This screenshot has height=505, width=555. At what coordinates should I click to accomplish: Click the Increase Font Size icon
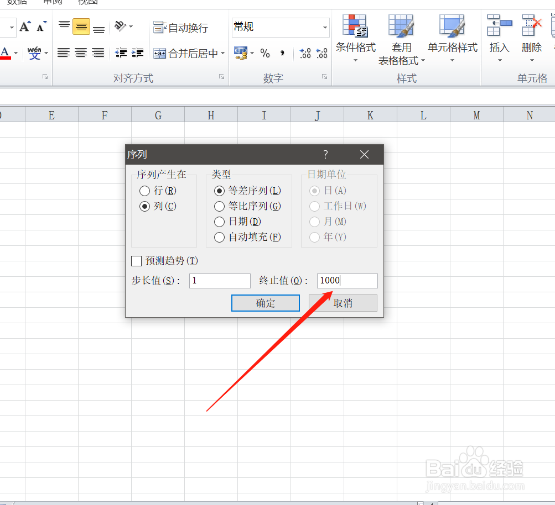coord(25,27)
